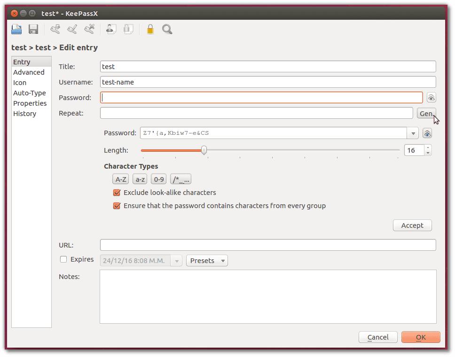The image size is (455, 357).
Task: Open the Presets dropdown
Action: point(207,260)
